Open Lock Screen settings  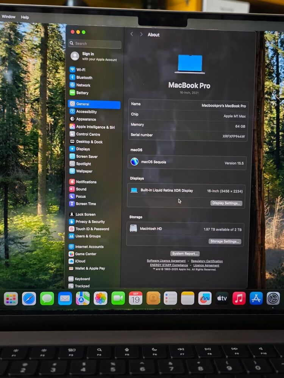pos(82,214)
